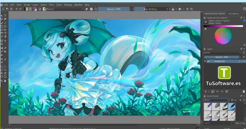Select the Freehand Brush tool

click(x=2, y=23)
